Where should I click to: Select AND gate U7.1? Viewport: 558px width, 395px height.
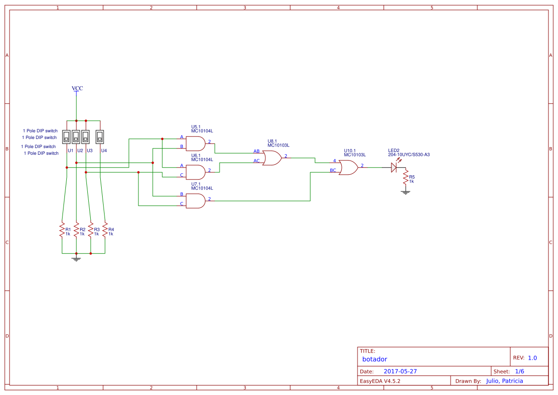click(x=196, y=201)
